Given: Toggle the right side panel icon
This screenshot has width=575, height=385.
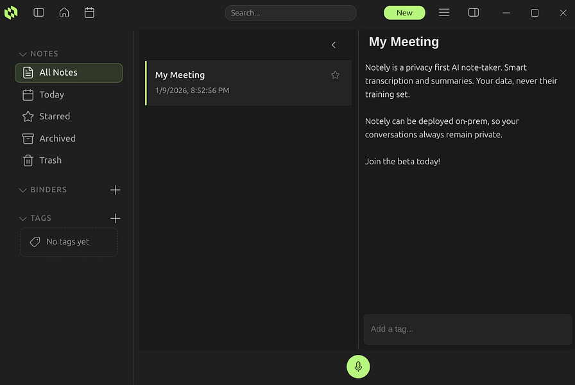Looking at the screenshot, I should [474, 13].
